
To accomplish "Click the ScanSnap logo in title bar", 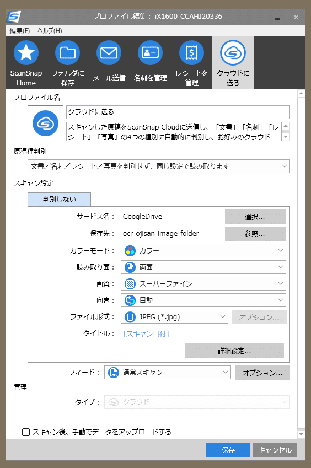I will pos(14,17).
